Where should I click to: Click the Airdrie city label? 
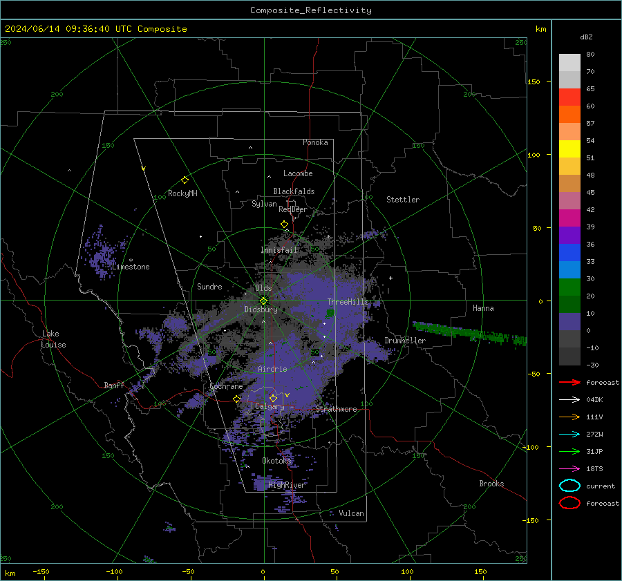pos(272,369)
